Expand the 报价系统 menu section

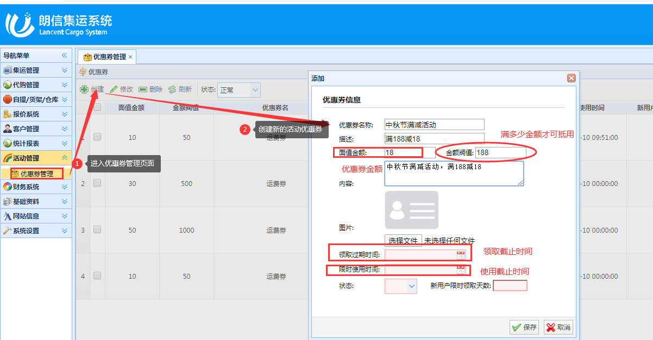pos(65,114)
